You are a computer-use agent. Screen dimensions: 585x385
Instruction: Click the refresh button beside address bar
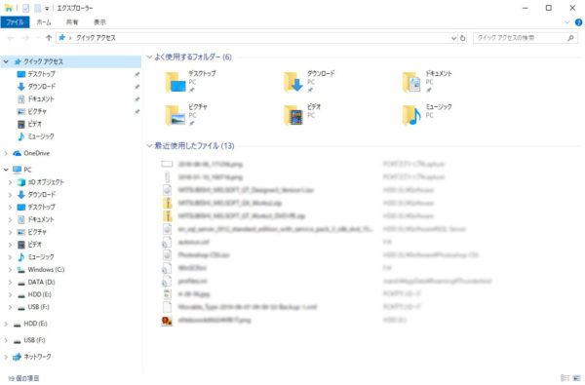462,38
